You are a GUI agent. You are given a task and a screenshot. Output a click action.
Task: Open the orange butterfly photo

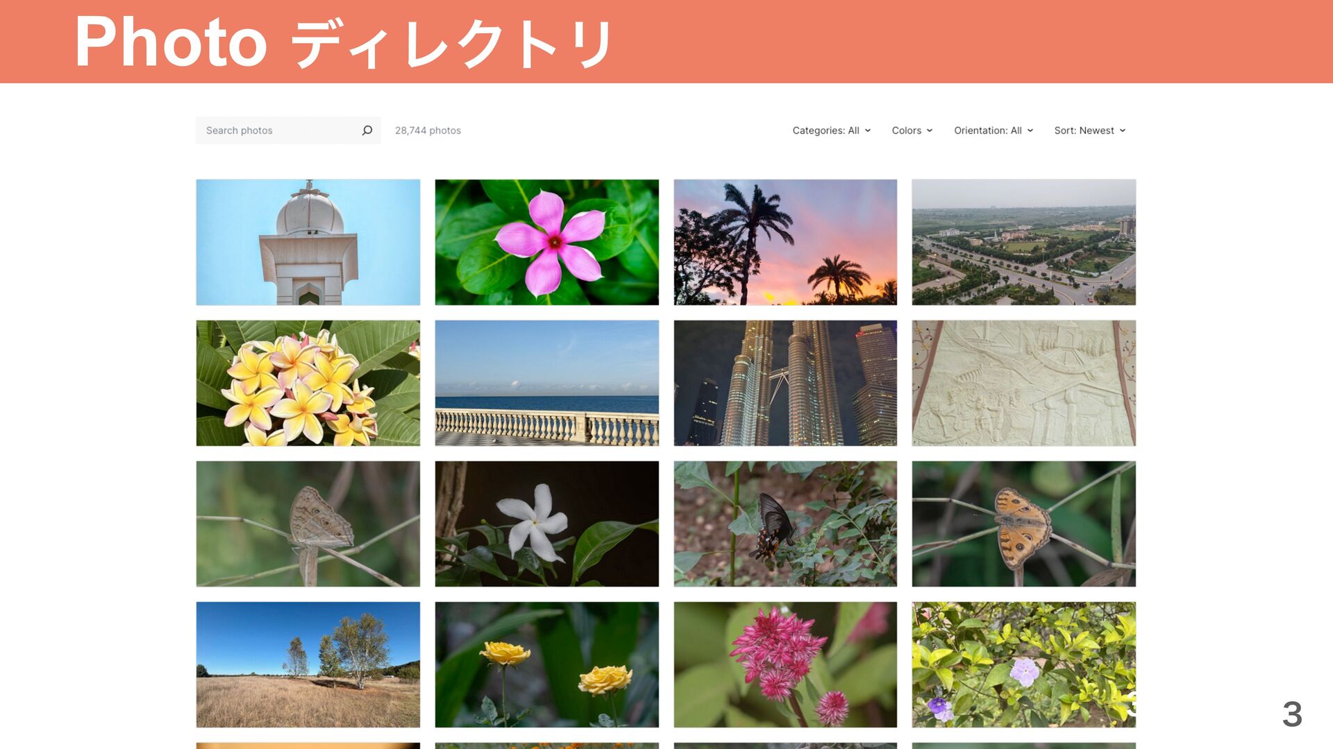(x=1023, y=524)
